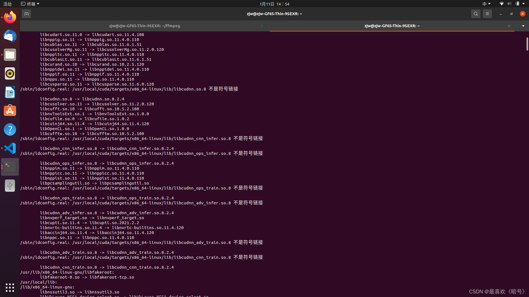Open Ubuntu Software center
The width and height of the screenshot is (529, 297).
10,111
